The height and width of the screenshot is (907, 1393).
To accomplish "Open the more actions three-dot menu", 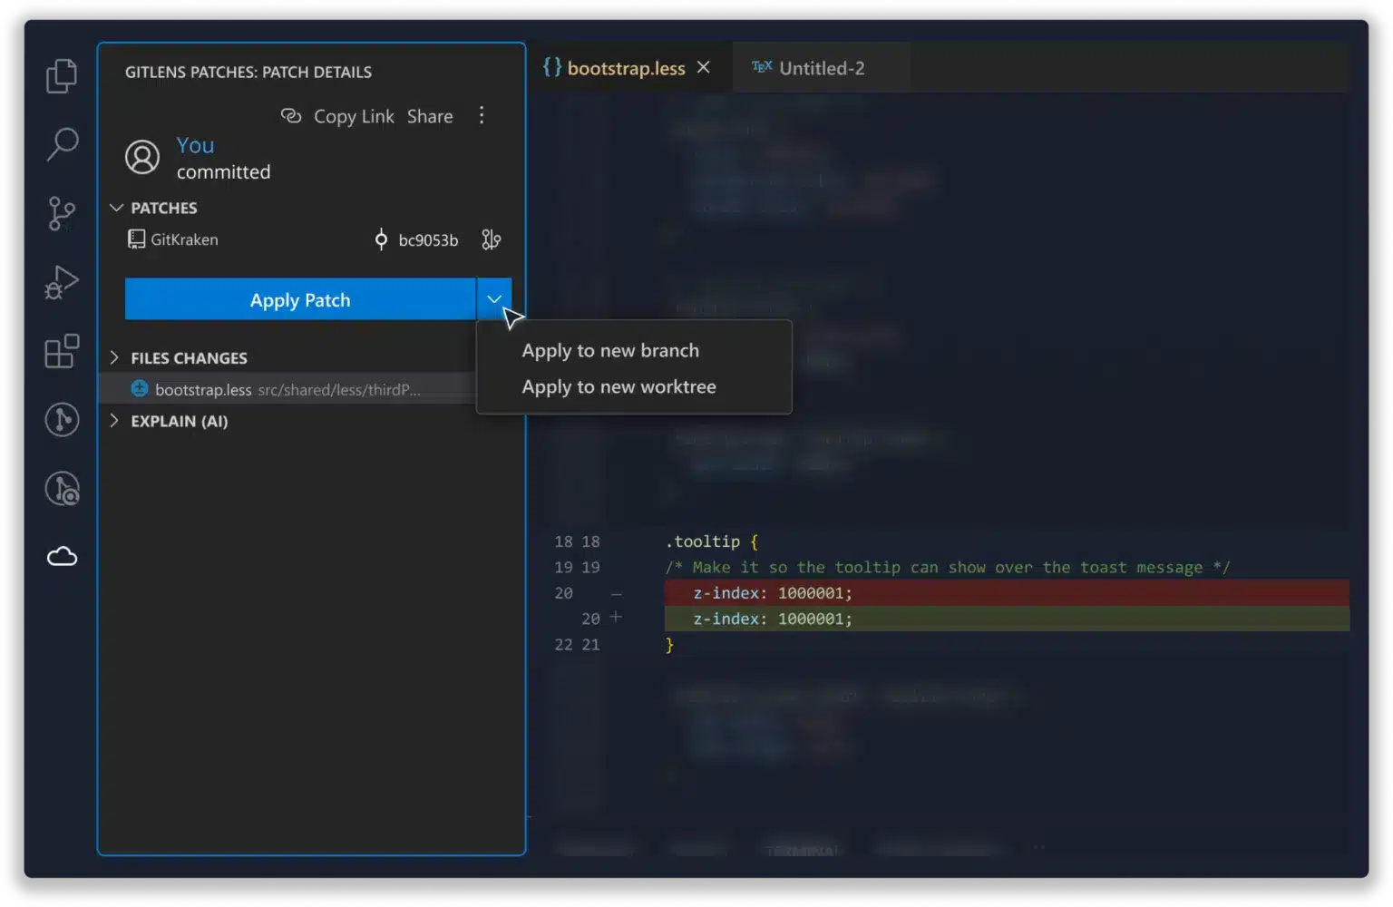I will (x=482, y=115).
